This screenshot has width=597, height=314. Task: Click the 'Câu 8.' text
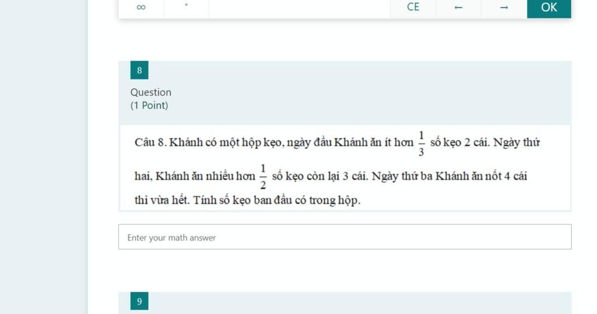pyautogui.click(x=150, y=143)
